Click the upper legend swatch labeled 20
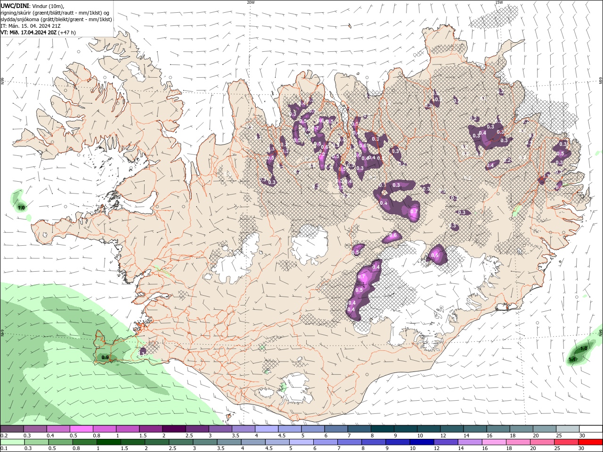Screen dimensions: 603x452 click(x=545, y=429)
